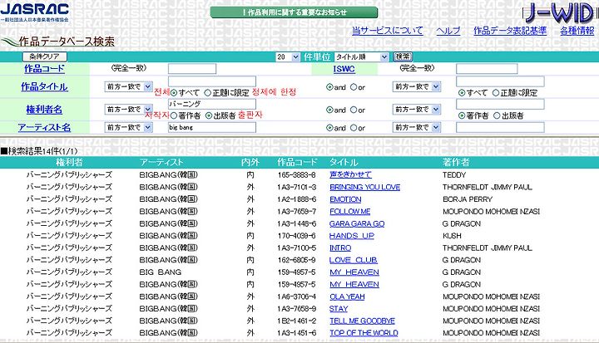Open the BRINGING YOU LOVE title link
Screen dimensions: 599x343
pyautogui.click(x=365, y=187)
